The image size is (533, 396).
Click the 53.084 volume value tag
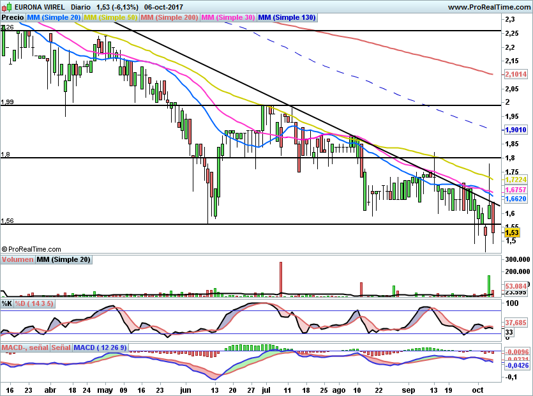click(516, 286)
